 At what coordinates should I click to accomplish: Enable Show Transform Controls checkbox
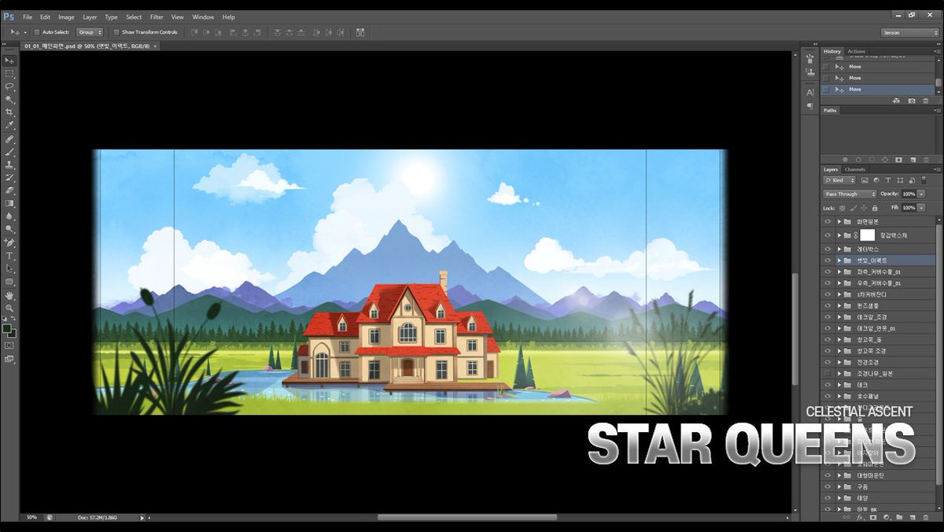point(116,32)
